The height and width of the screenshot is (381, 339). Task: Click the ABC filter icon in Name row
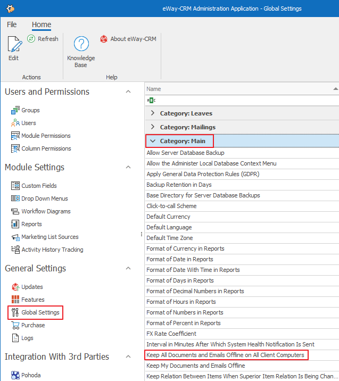(x=151, y=100)
